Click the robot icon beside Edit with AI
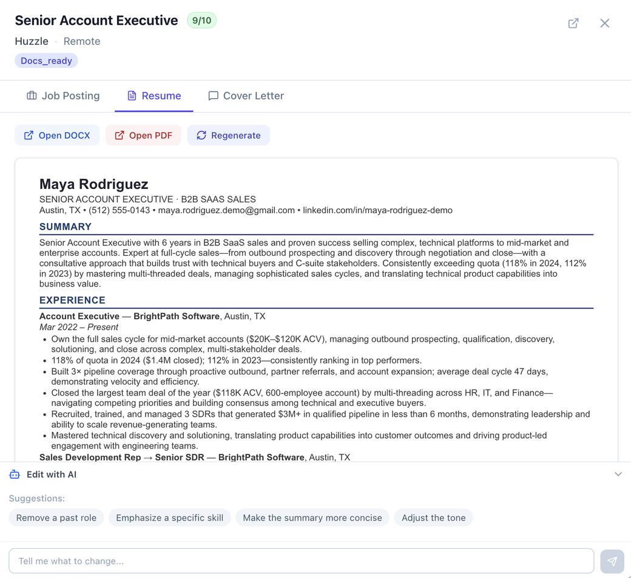 pos(15,474)
